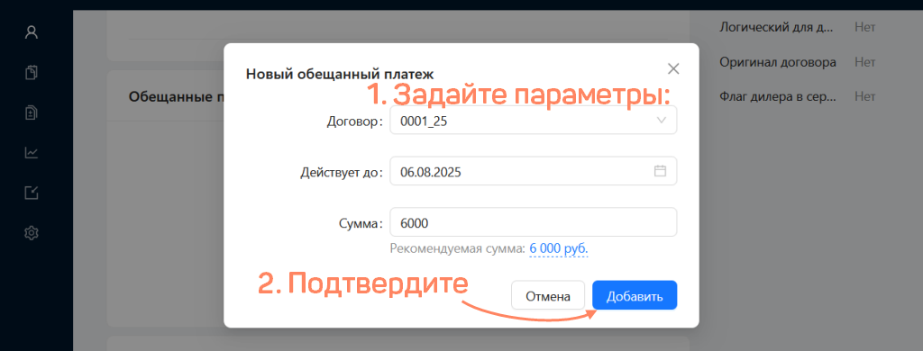Click Нет value beside Логический для д...

[x=864, y=27]
